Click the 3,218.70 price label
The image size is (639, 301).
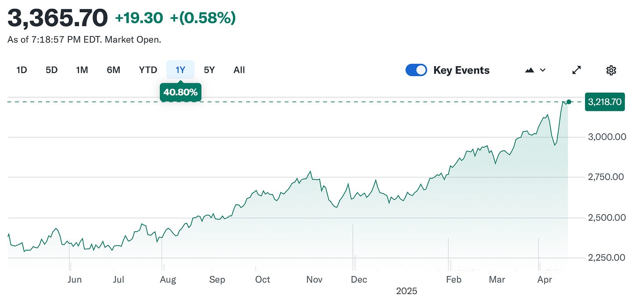[x=605, y=102]
